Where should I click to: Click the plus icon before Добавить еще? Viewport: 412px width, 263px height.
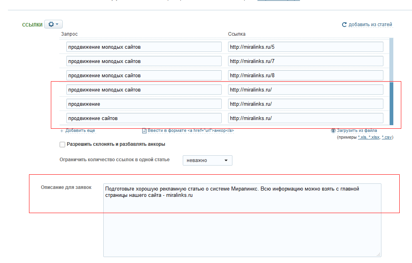62,131
